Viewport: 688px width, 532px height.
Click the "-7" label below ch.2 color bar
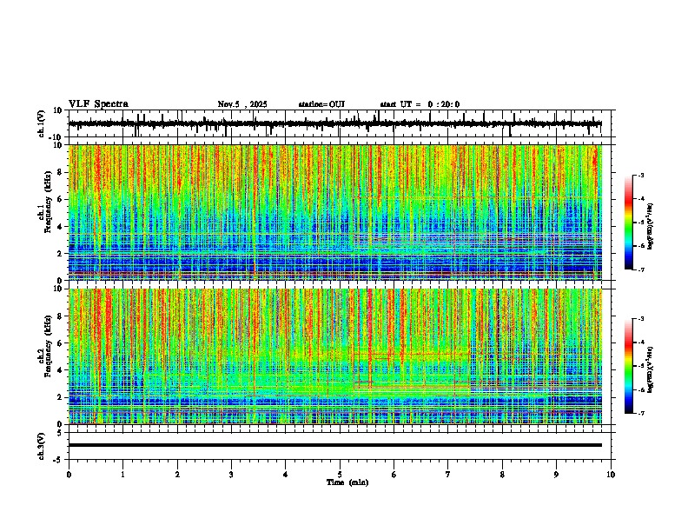(x=641, y=413)
